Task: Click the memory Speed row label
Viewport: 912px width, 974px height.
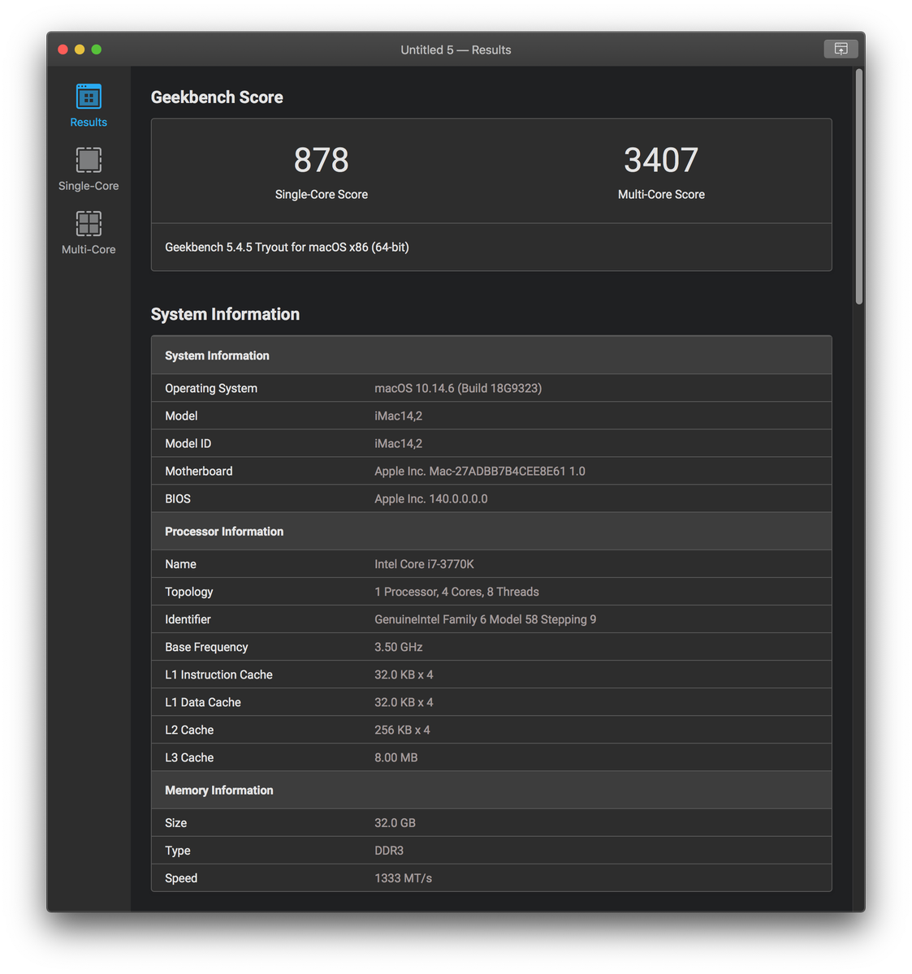Action: [x=181, y=878]
